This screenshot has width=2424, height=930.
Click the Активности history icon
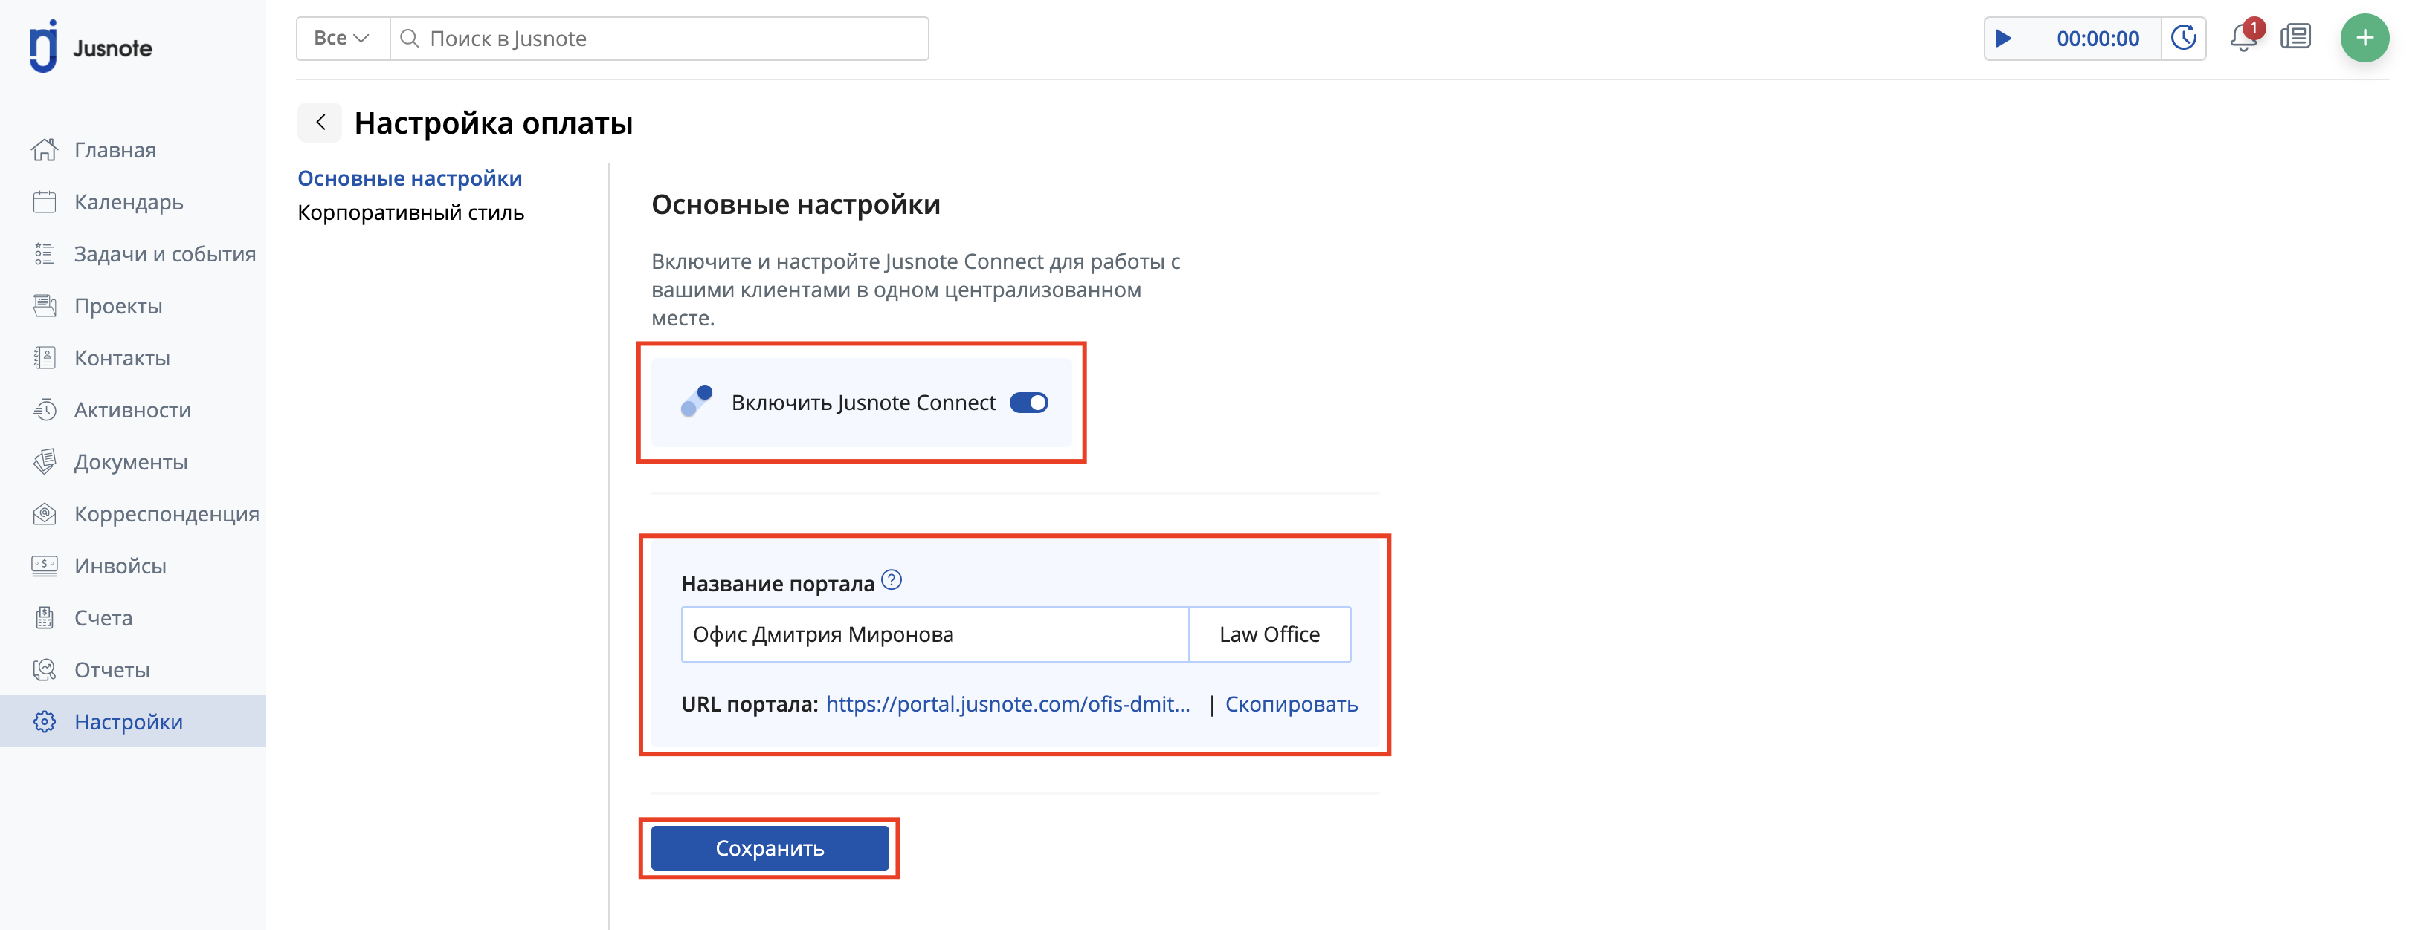tap(44, 410)
